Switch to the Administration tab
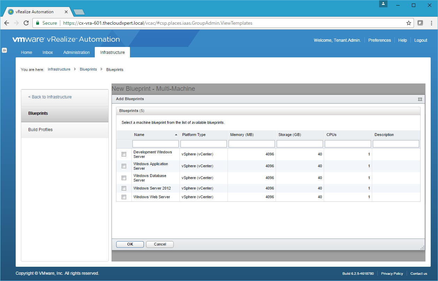The width and height of the screenshot is (438, 281). [76, 53]
